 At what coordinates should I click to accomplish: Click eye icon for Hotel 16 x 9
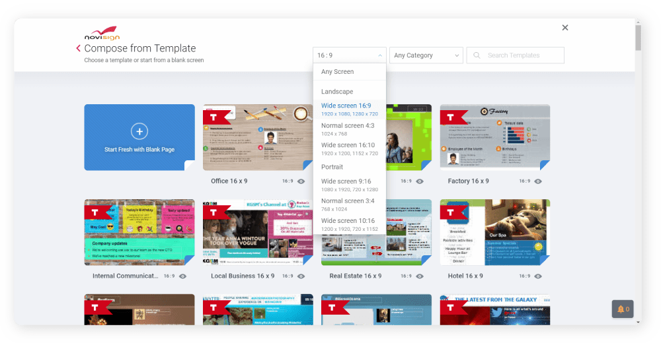(x=538, y=276)
